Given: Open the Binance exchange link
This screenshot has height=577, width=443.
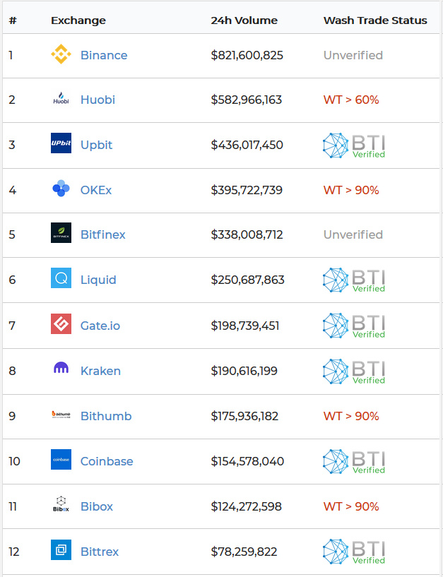Looking at the screenshot, I should [x=104, y=55].
